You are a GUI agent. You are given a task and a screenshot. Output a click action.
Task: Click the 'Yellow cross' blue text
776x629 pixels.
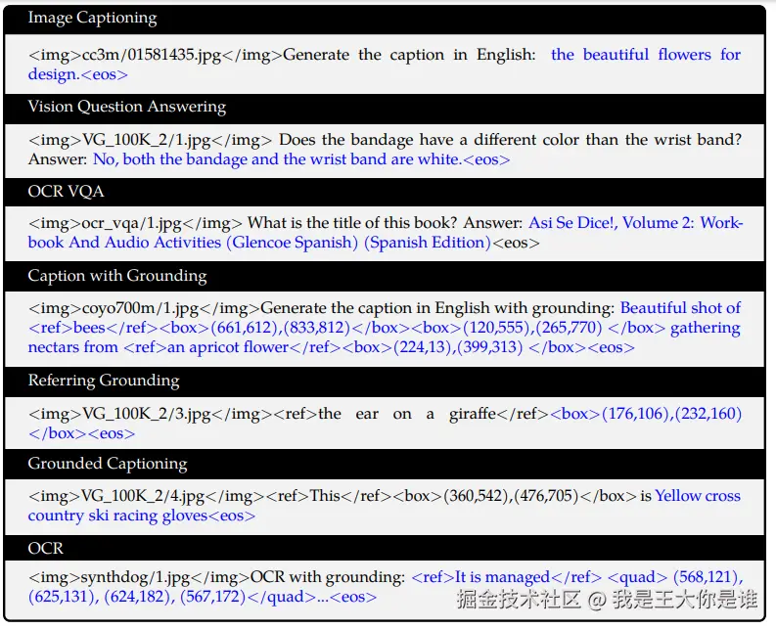(x=698, y=496)
